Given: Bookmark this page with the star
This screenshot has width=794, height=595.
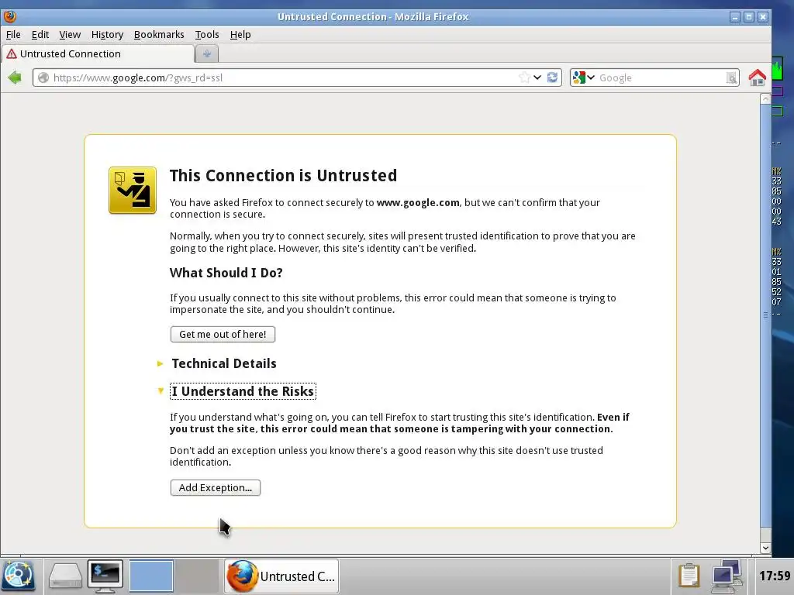Looking at the screenshot, I should pyautogui.click(x=524, y=77).
